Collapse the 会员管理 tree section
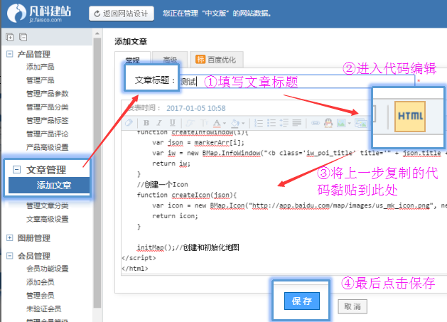 10,256
